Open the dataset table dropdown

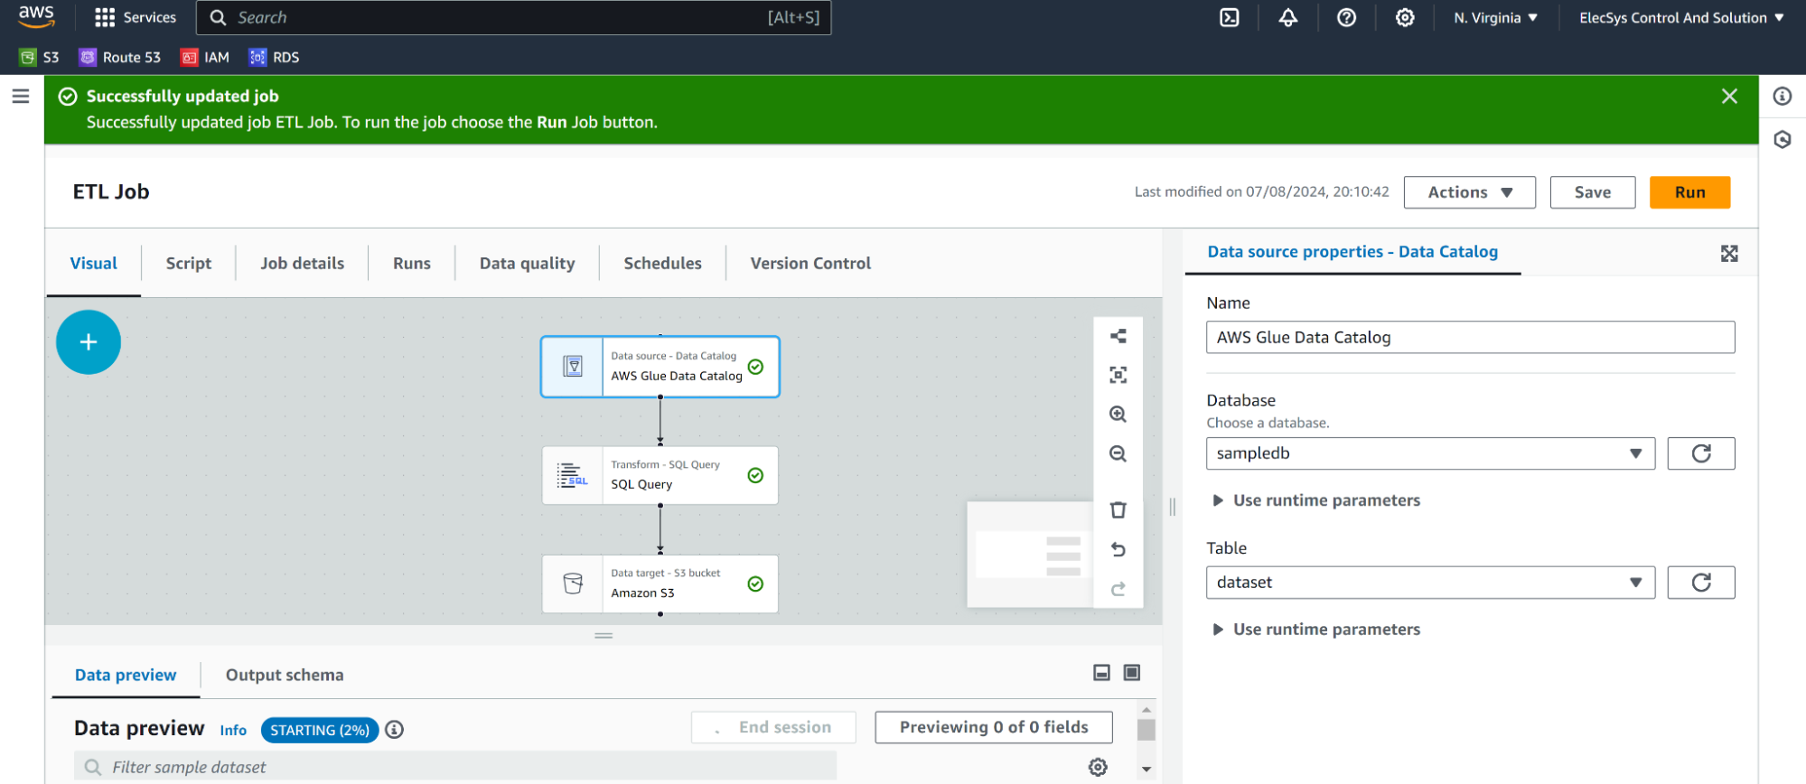(1430, 583)
